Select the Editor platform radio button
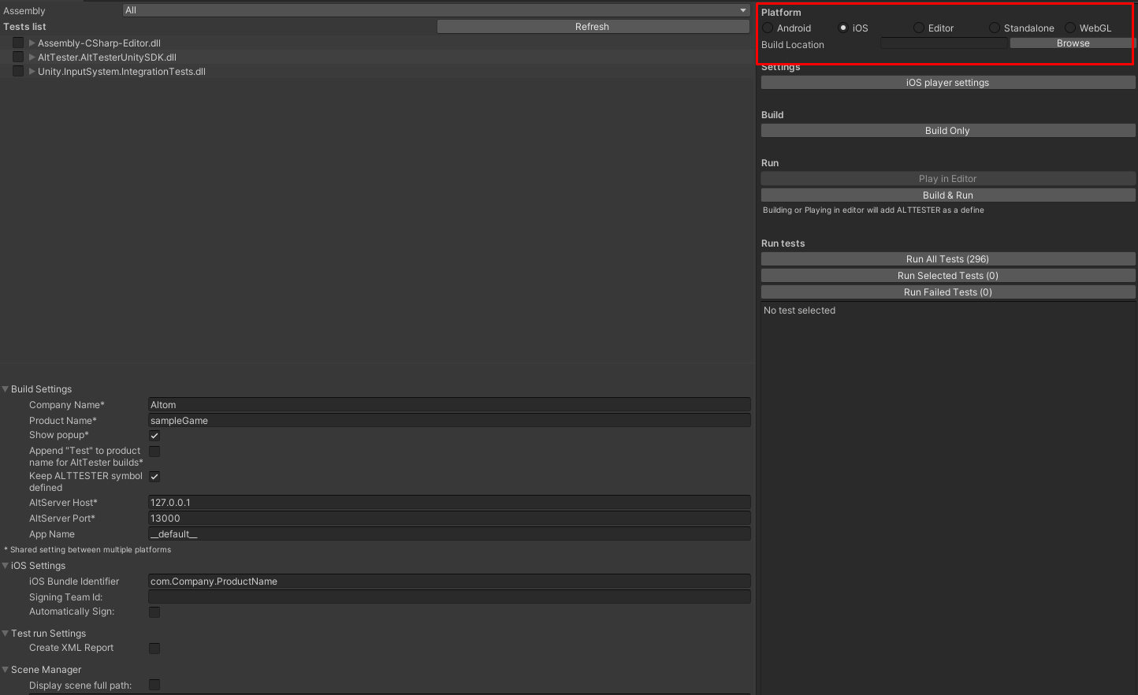This screenshot has width=1138, height=695. 919,28
